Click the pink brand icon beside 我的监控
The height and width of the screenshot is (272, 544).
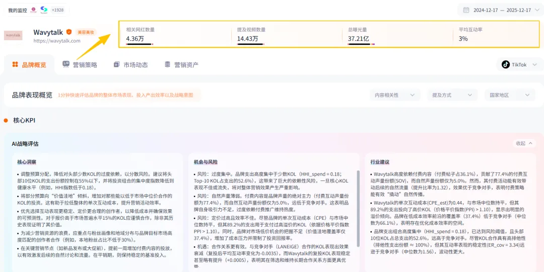(34, 10)
